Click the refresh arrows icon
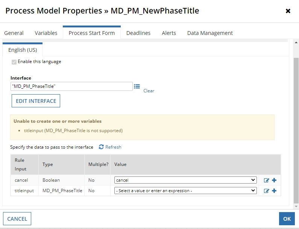Image resolution: width=299 pixels, height=229 pixels. pos(101,147)
